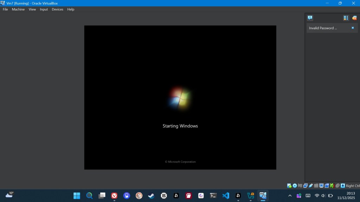This screenshot has height=202, width=360.
Task: Open the blue bucket app in taskbar
Action: [127, 196]
